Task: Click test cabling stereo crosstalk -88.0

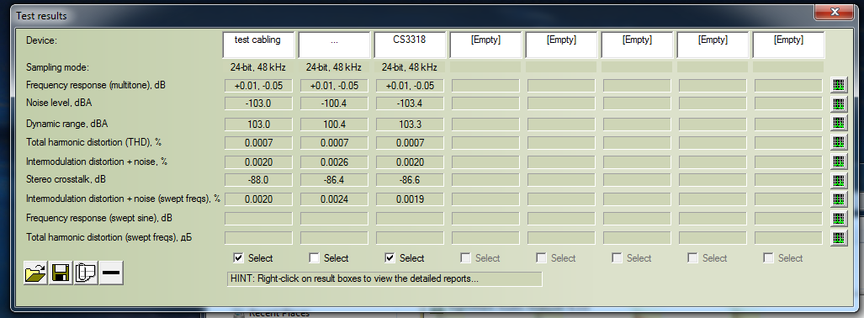Action: pos(258,180)
